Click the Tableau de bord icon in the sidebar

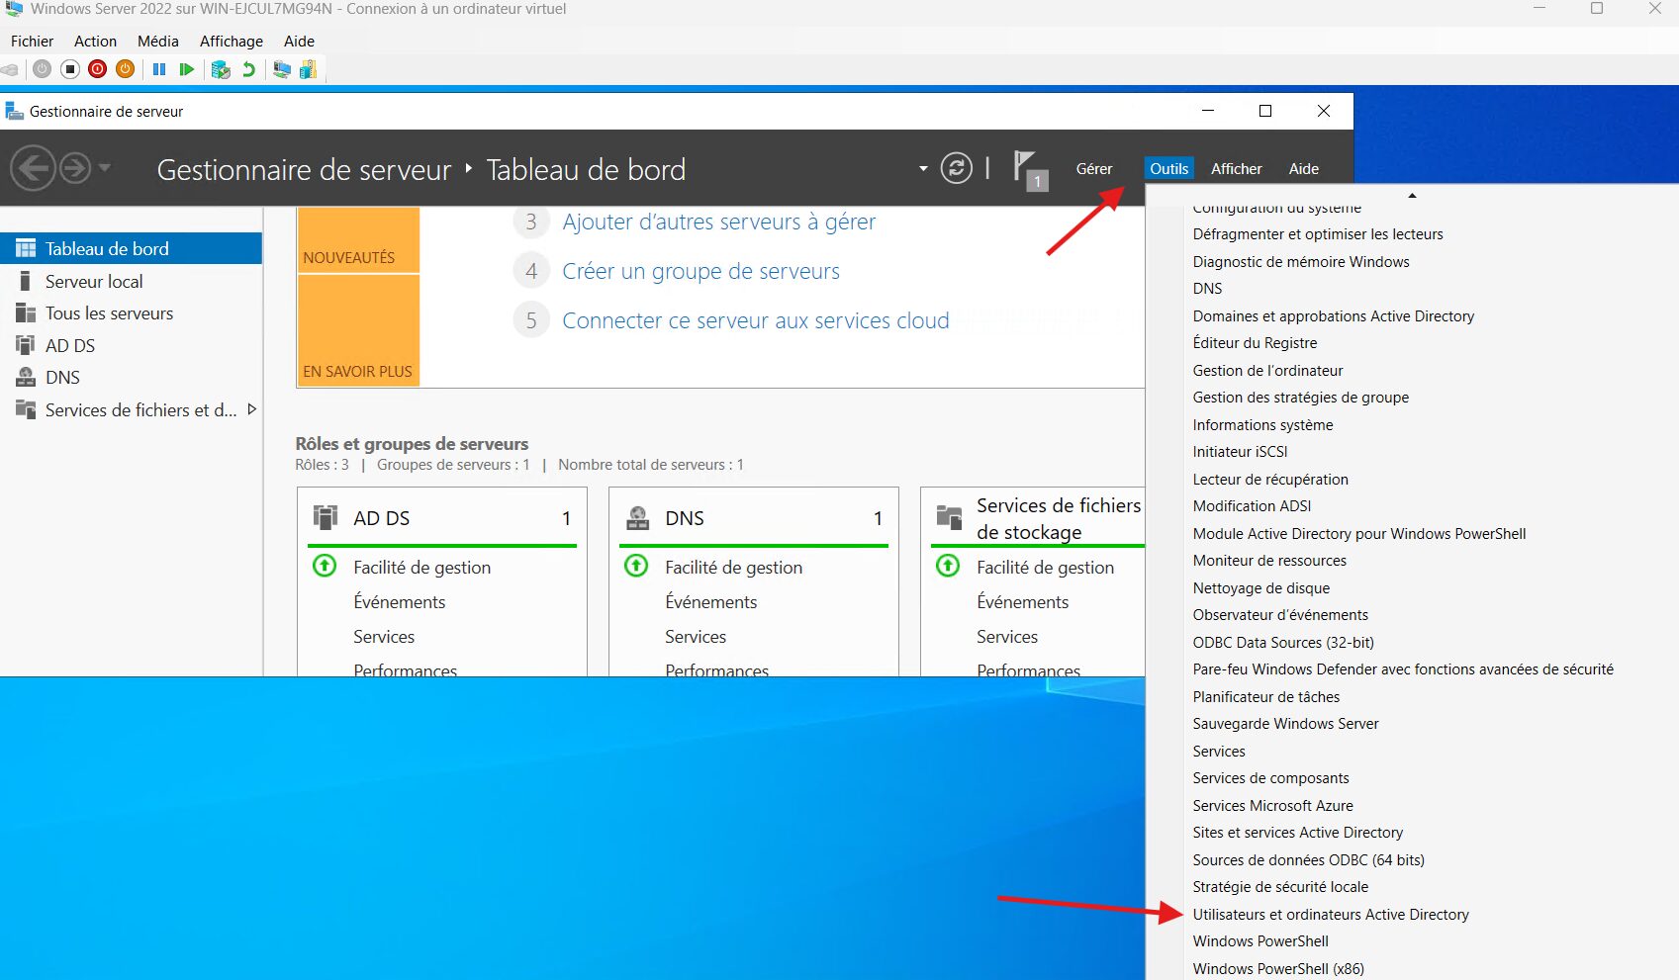point(26,248)
